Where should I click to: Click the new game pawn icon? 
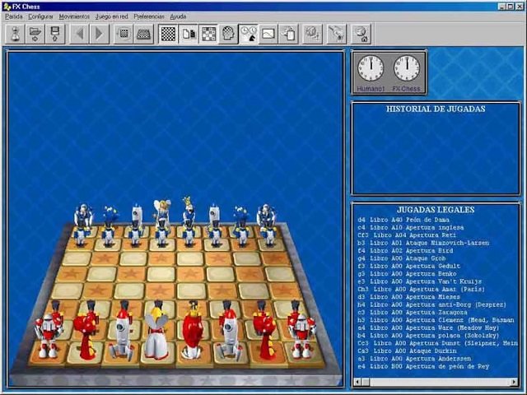point(15,34)
